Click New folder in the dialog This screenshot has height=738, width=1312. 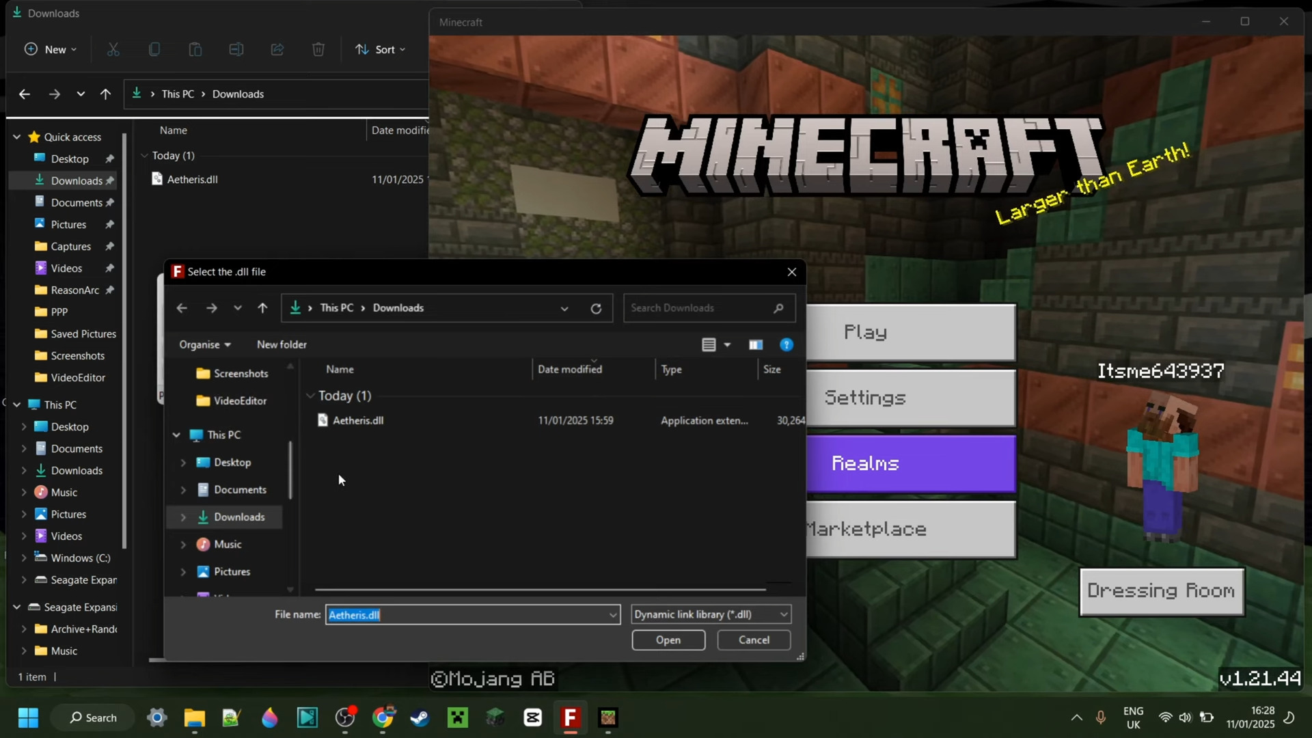(x=282, y=345)
